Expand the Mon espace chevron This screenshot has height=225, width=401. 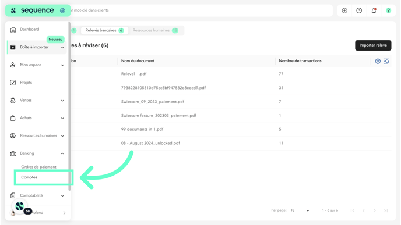(62, 65)
